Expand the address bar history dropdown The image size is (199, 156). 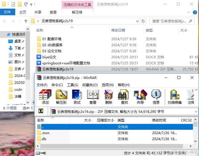tap(137, 21)
